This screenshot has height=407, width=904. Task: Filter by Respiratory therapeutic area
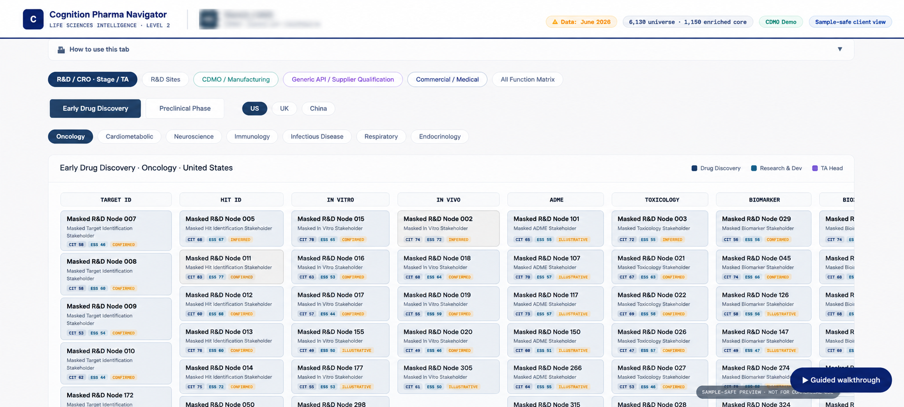pyautogui.click(x=381, y=136)
